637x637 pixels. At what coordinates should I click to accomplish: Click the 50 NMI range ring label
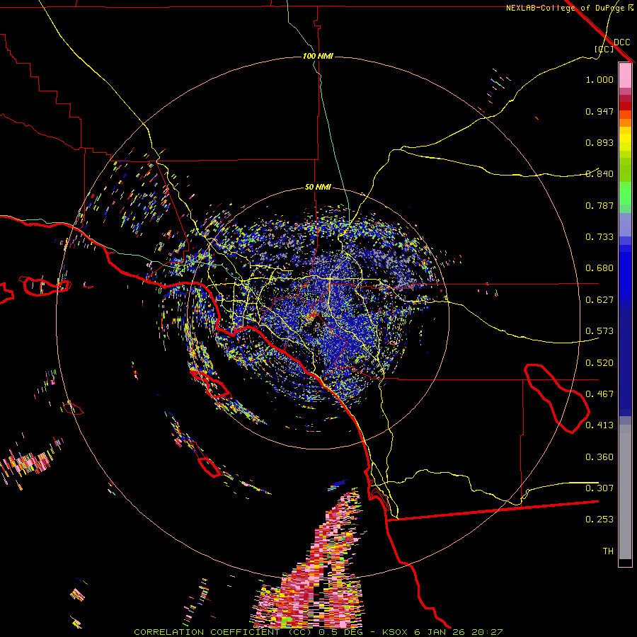click(x=318, y=188)
